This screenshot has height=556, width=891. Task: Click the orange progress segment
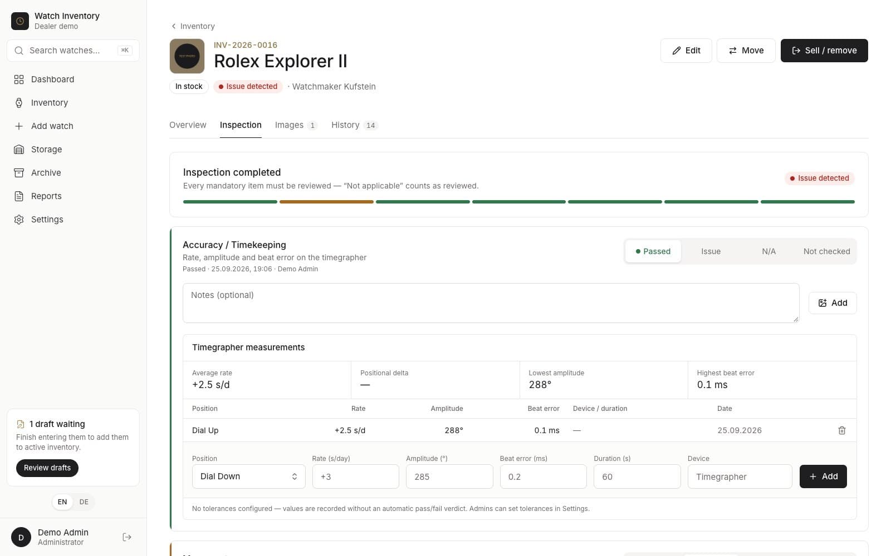click(x=326, y=202)
